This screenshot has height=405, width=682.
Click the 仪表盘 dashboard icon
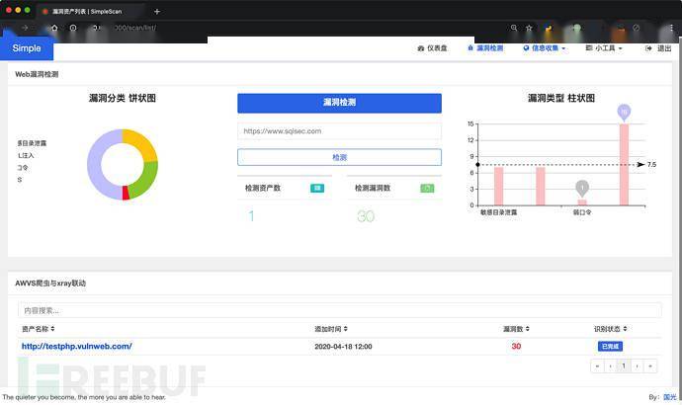click(x=421, y=48)
